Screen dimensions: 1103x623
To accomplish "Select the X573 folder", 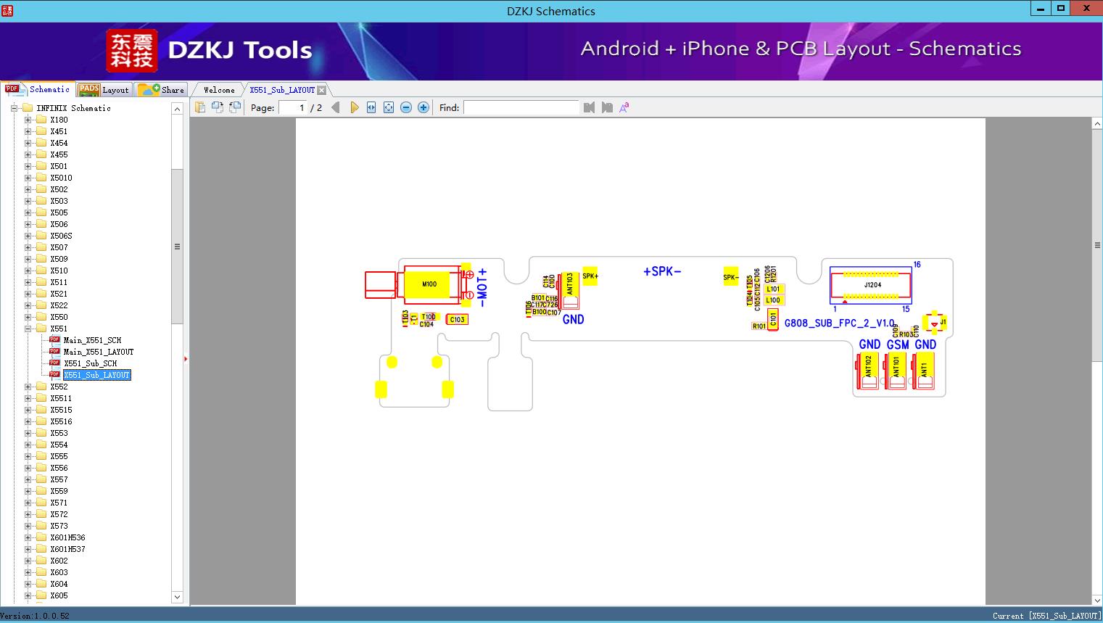I will click(x=59, y=526).
